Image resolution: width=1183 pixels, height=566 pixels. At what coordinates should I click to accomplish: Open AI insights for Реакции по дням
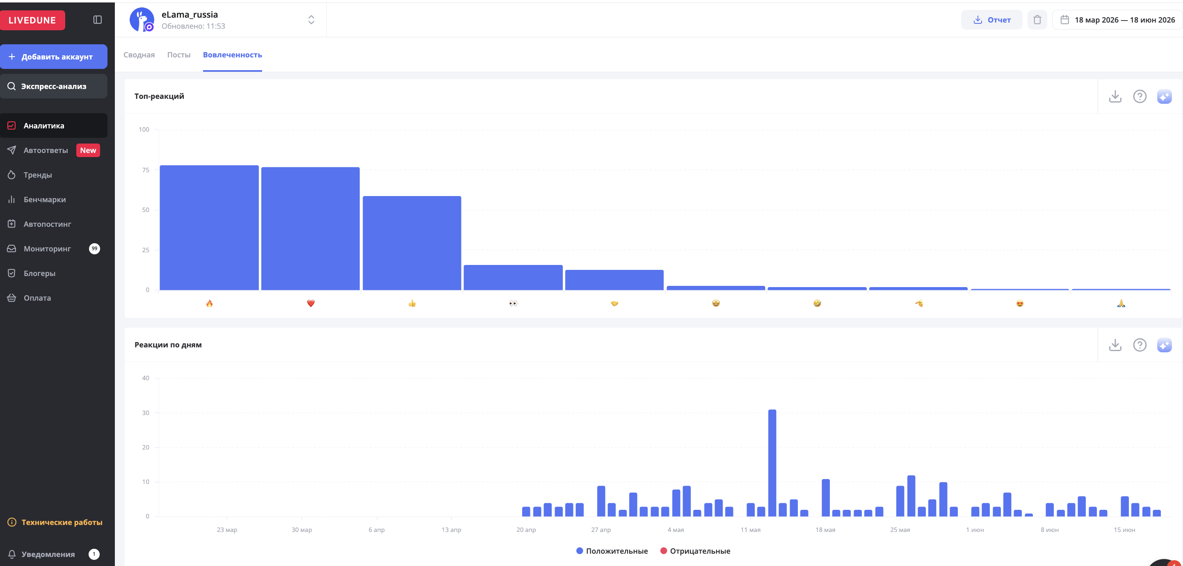click(1164, 345)
